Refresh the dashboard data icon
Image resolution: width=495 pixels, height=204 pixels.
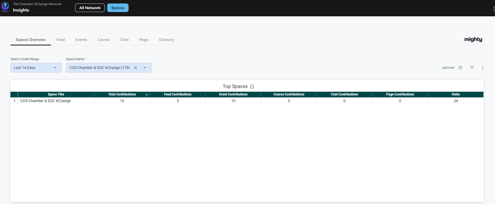pyautogui.click(x=460, y=68)
